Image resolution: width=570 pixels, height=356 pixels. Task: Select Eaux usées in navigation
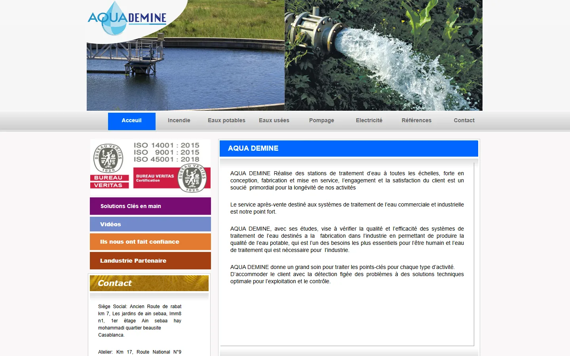tap(274, 121)
